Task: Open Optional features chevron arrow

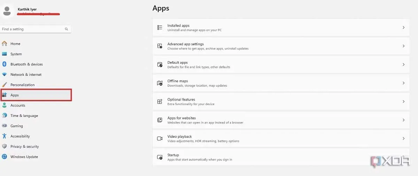Action: [x=403, y=102]
